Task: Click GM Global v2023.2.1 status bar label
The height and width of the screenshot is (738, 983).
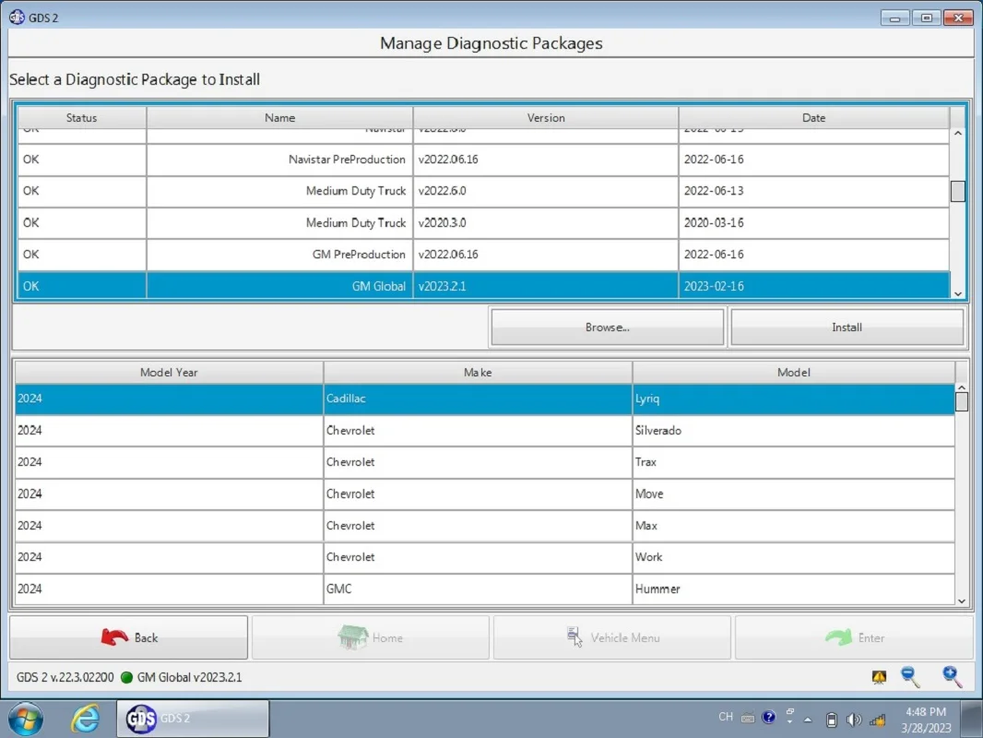Action: [x=189, y=677]
